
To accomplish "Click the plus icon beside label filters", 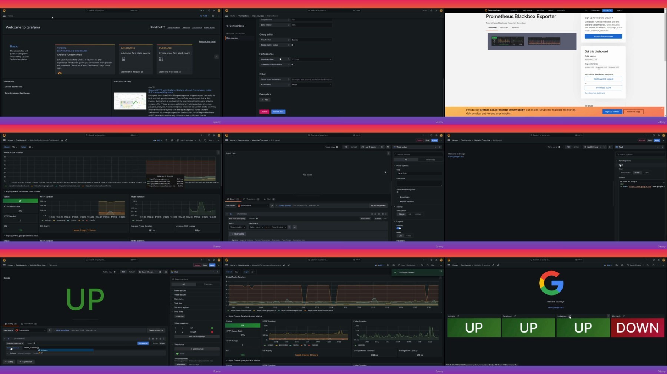I will point(295,227).
